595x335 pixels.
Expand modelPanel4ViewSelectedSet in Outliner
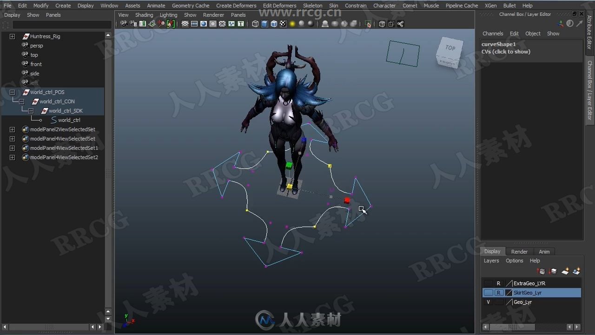click(12, 139)
